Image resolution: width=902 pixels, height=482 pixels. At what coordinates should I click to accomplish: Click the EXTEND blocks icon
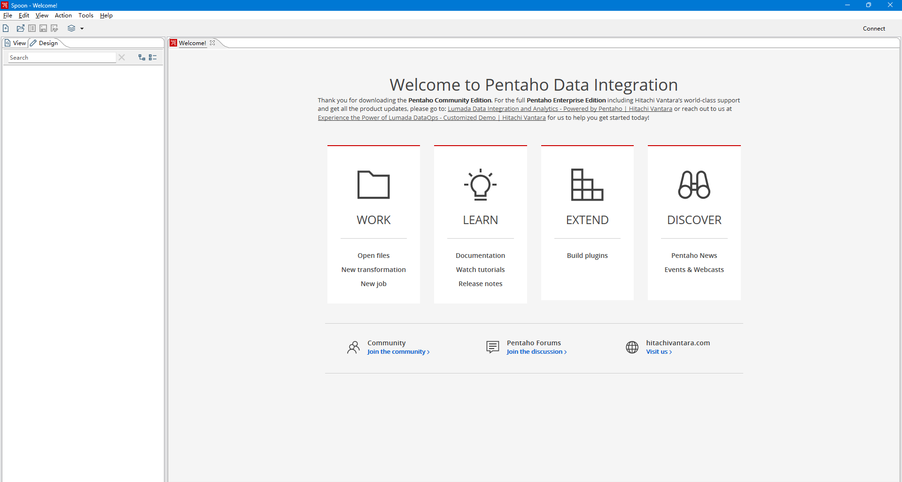pyautogui.click(x=587, y=184)
